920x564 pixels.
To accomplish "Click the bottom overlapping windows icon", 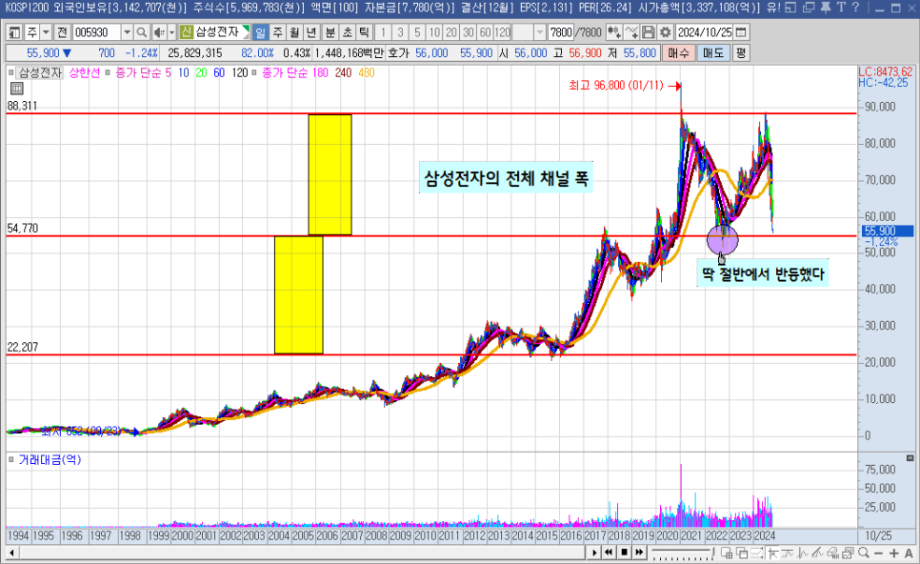I will tap(742, 553).
